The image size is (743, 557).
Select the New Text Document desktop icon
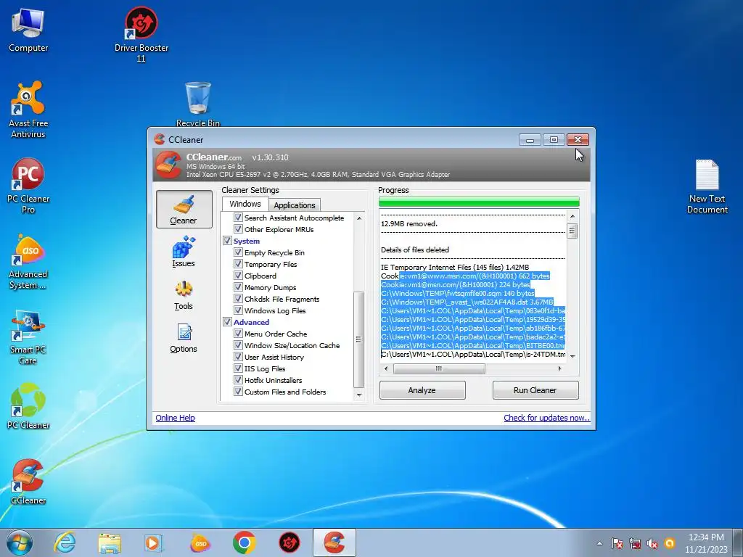click(707, 186)
